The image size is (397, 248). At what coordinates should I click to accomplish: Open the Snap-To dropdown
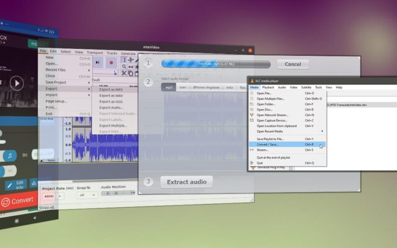click(x=87, y=195)
